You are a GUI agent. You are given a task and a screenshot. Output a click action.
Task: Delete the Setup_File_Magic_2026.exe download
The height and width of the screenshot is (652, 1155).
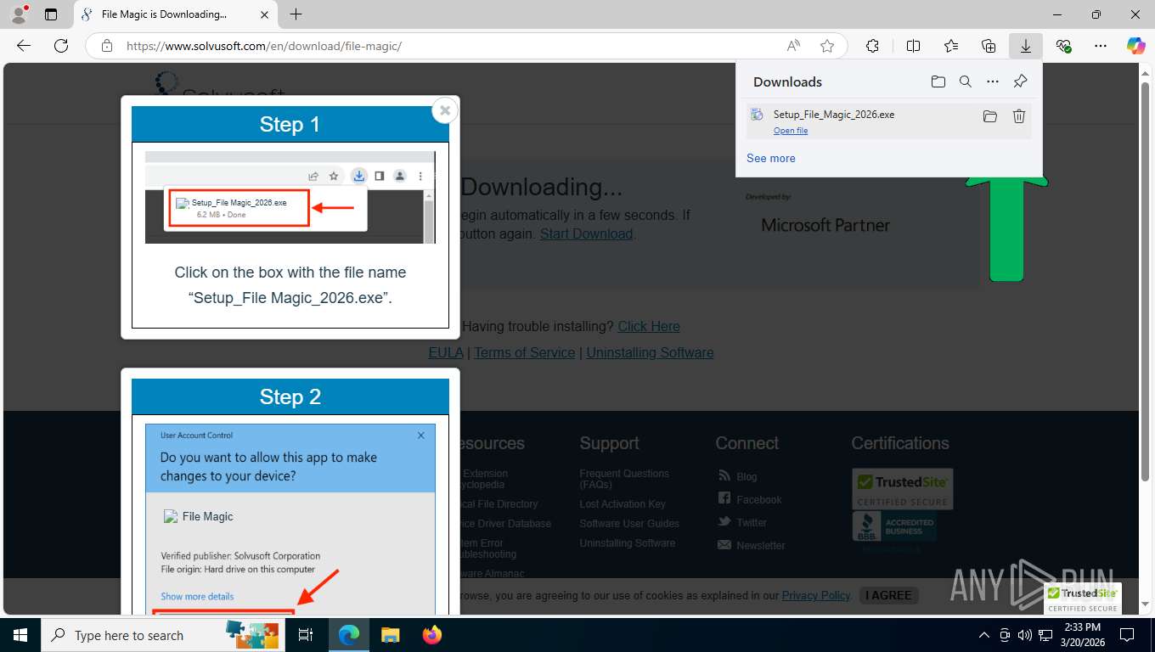point(1019,116)
